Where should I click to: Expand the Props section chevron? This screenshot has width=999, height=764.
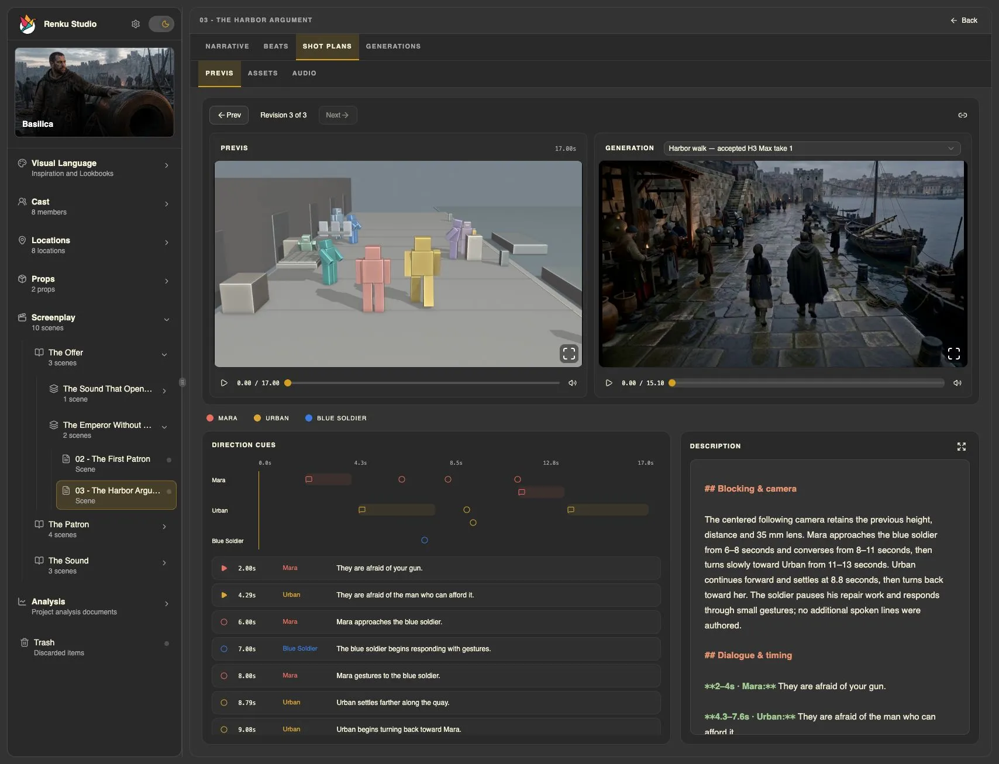167,281
